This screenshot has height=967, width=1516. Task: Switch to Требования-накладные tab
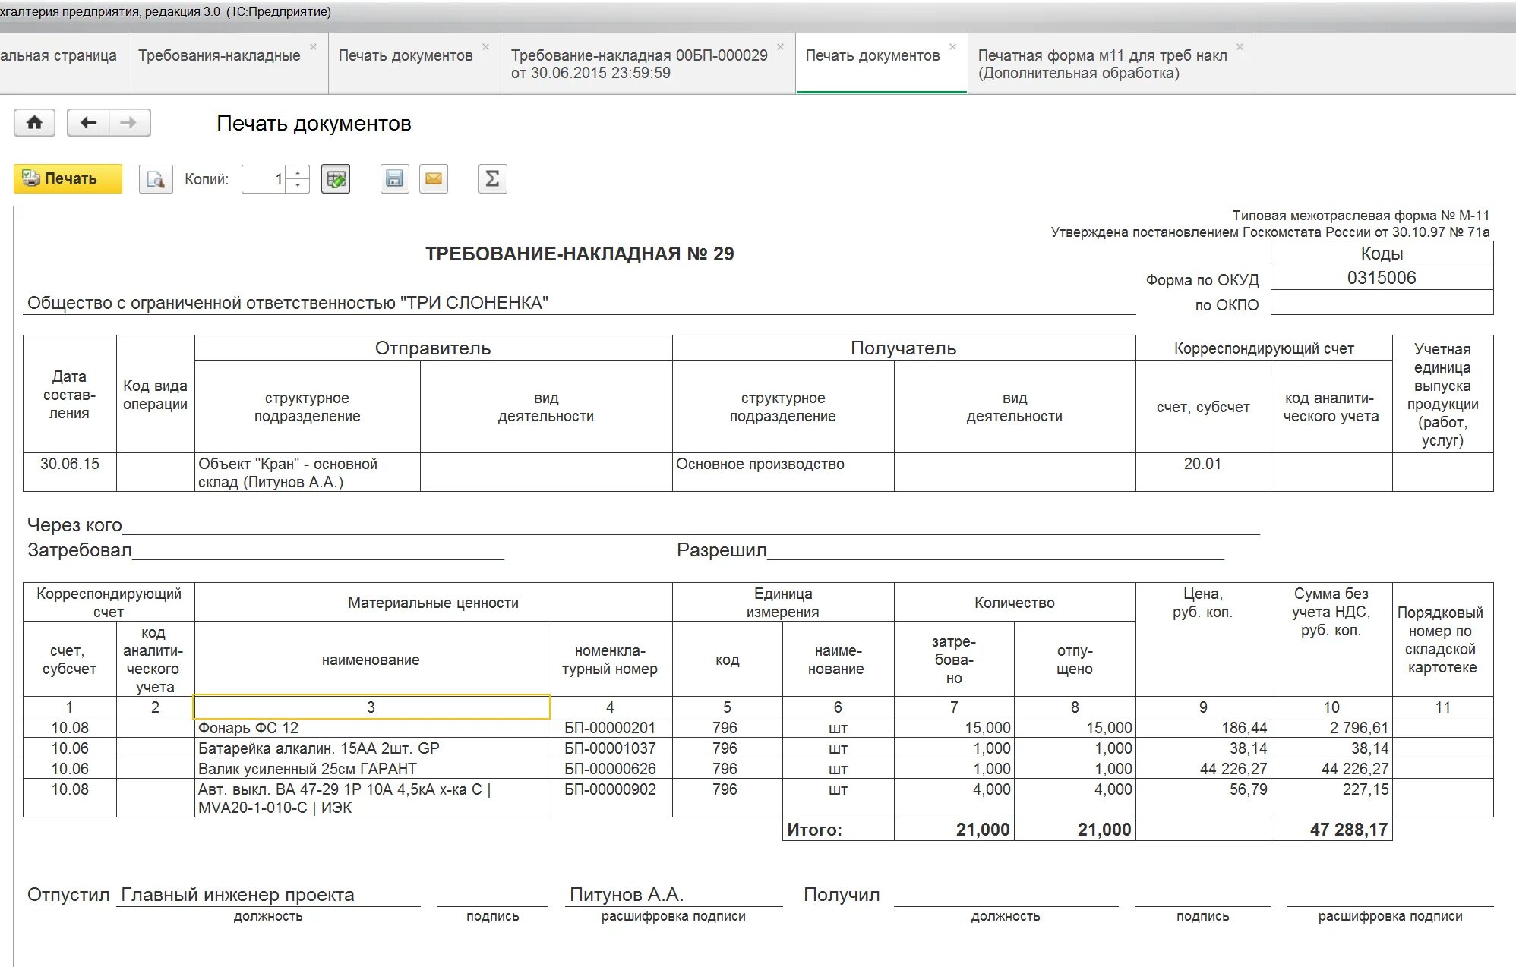(x=220, y=55)
